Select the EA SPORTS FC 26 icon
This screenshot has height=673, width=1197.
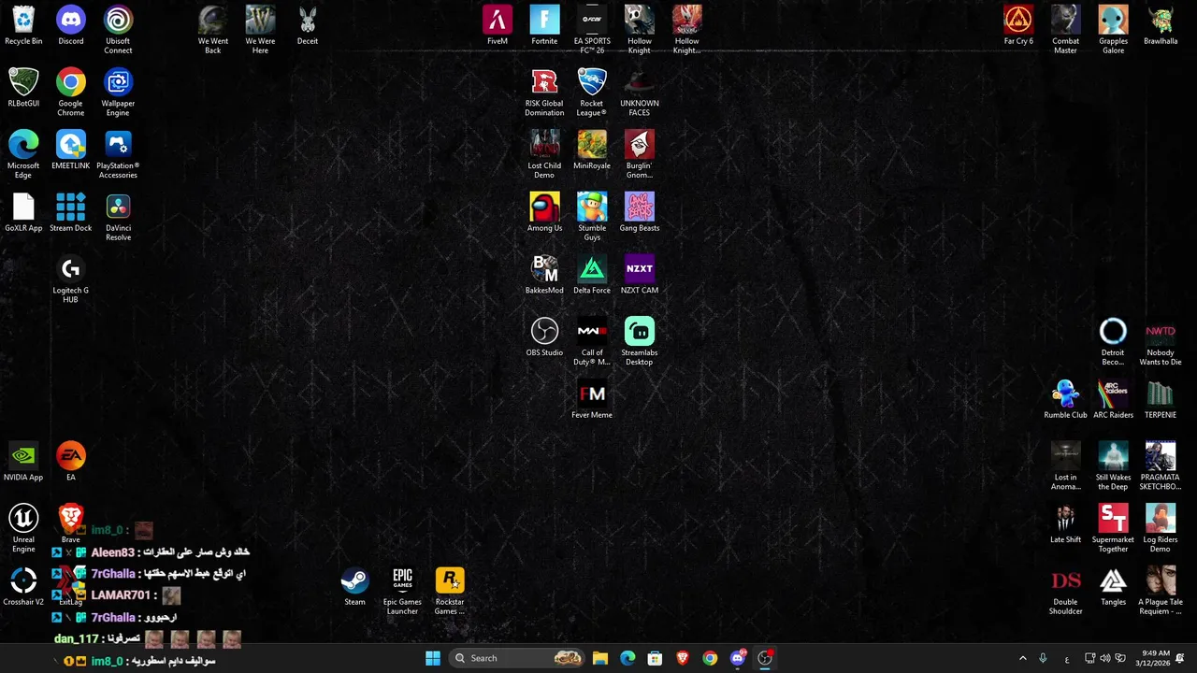(x=592, y=30)
